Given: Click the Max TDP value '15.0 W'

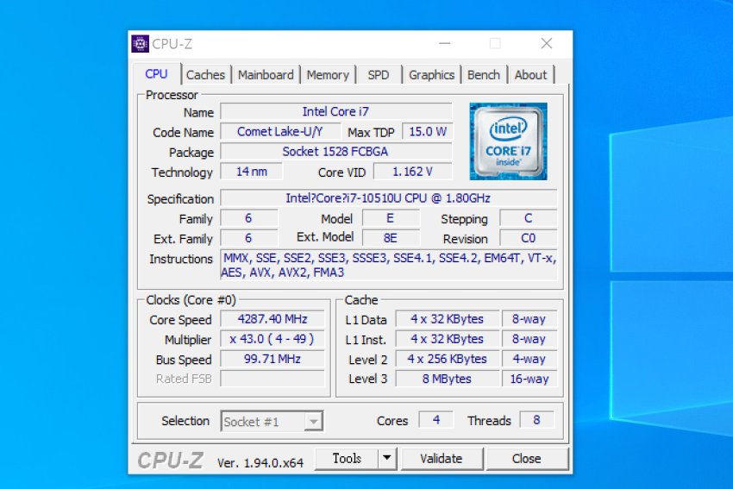Looking at the screenshot, I should pyautogui.click(x=427, y=132).
